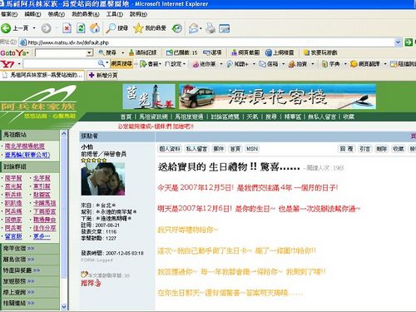This screenshot has width=416, height=312.
Task: Click the IE Back arrow button
Action: pos(6,28)
